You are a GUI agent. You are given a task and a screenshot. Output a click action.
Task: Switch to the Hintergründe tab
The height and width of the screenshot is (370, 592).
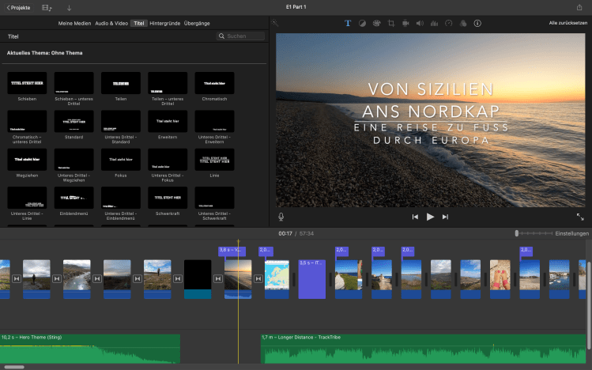pos(164,24)
